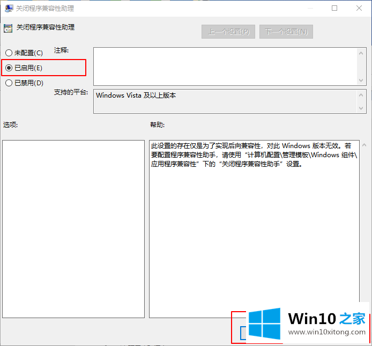This screenshot has width=372, height=346.
Task: Click the empty 选项 options panel
Action: 73,229
